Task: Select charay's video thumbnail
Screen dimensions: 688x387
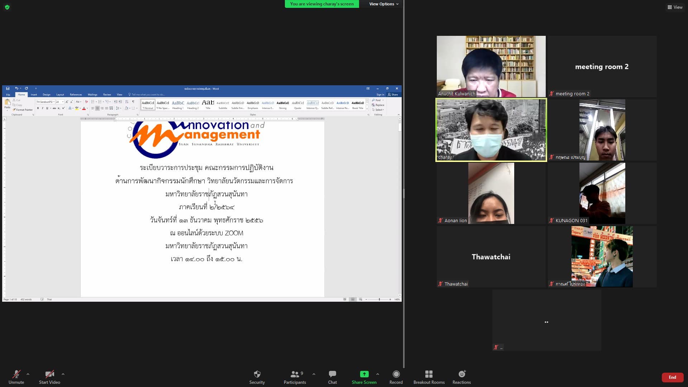Action: 491,130
